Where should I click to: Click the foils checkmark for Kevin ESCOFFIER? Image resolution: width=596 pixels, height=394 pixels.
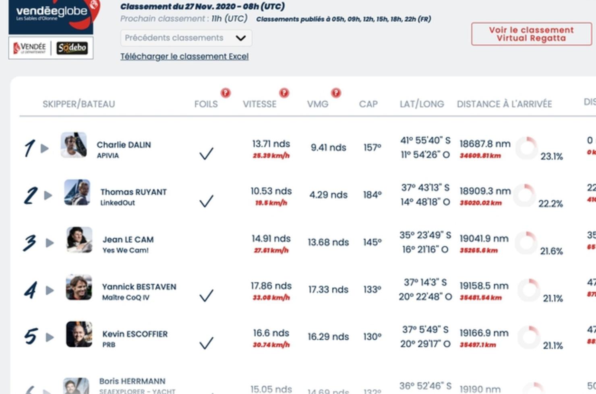206,343
